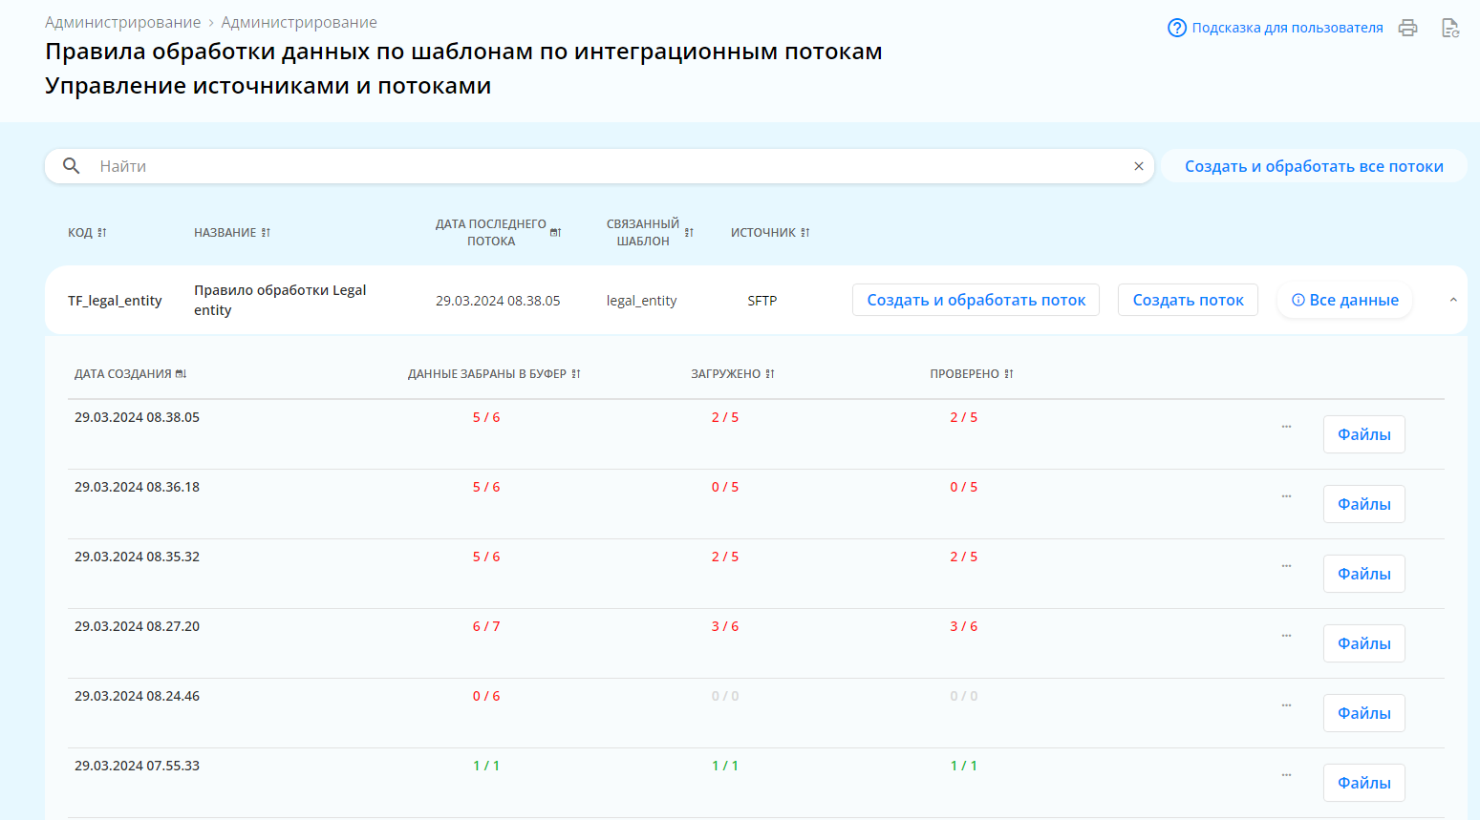This screenshot has height=820, width=1480.
Task: Click the green 1 / 1 buffer value
Action: click(486, 766)
